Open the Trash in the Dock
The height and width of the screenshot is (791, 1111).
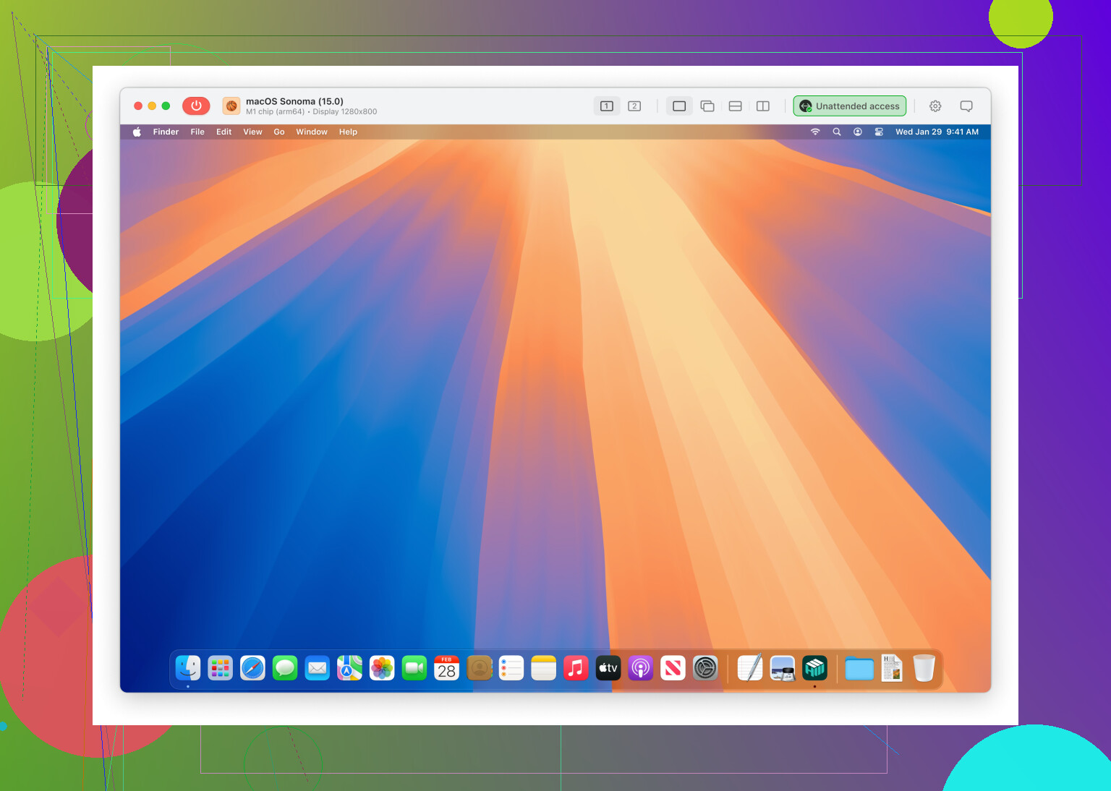point(924,668)
